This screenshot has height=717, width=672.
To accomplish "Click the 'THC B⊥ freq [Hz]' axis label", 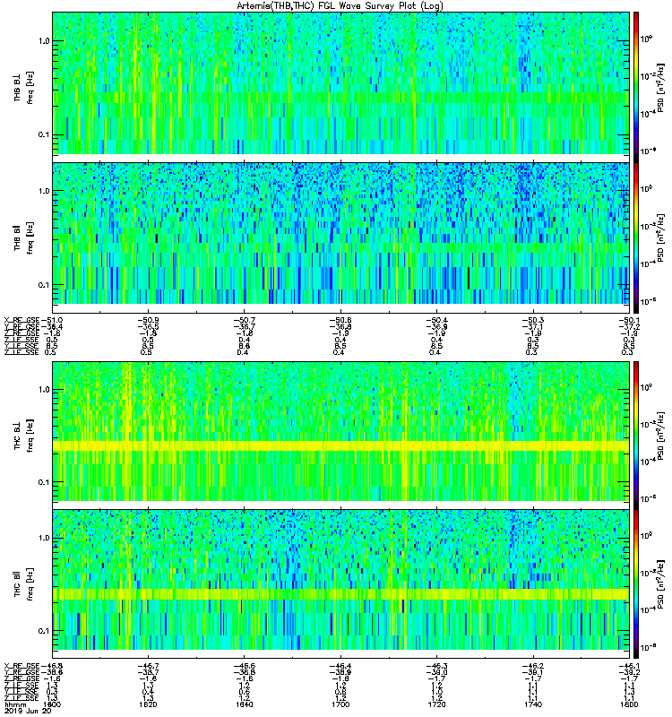I will [23, 436].
